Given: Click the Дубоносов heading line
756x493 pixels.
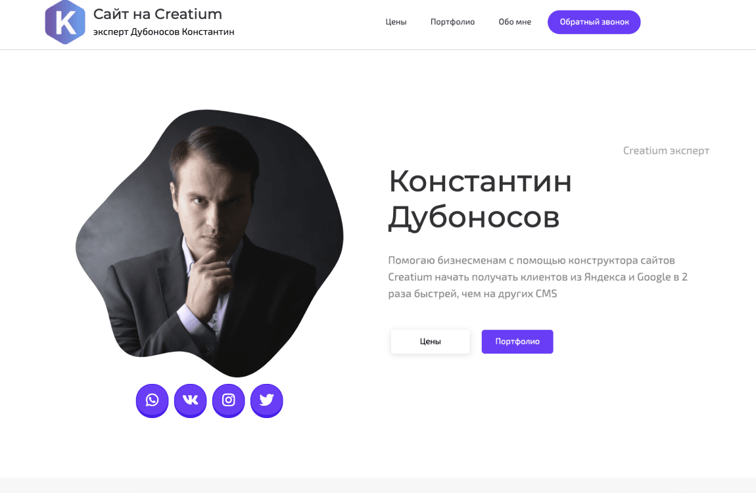Looking at the screenshot, I should pos(473,218).
